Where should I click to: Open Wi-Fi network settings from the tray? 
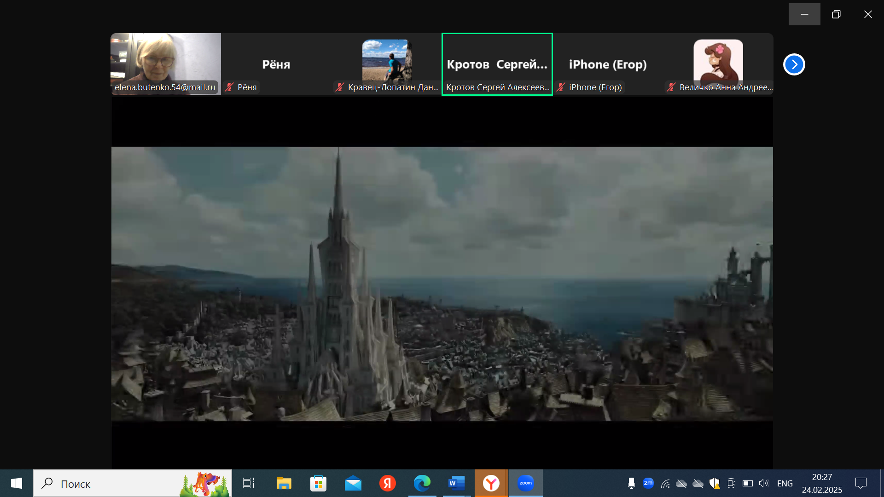click(665, 483)
